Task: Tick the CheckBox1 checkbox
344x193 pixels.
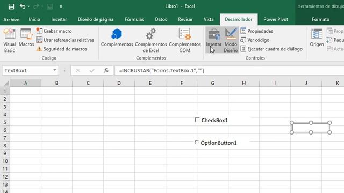Action: (x=197, y=120)
